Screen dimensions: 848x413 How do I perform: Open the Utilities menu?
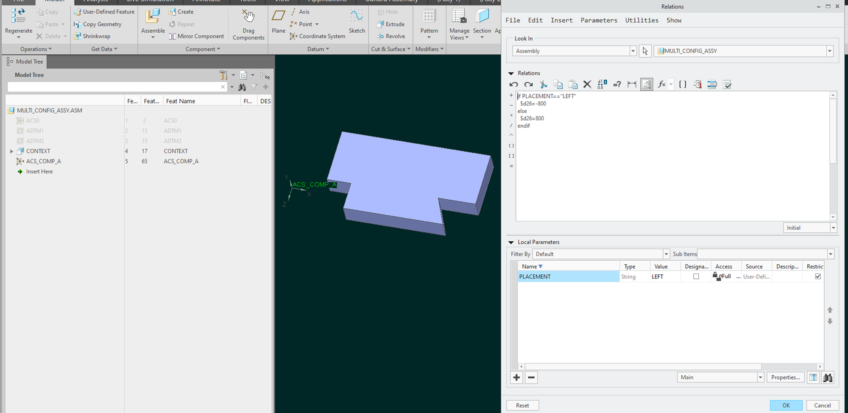642,20
